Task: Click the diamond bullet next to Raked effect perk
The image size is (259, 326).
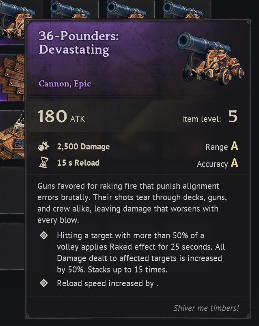Action: click(x=44, y=236)
